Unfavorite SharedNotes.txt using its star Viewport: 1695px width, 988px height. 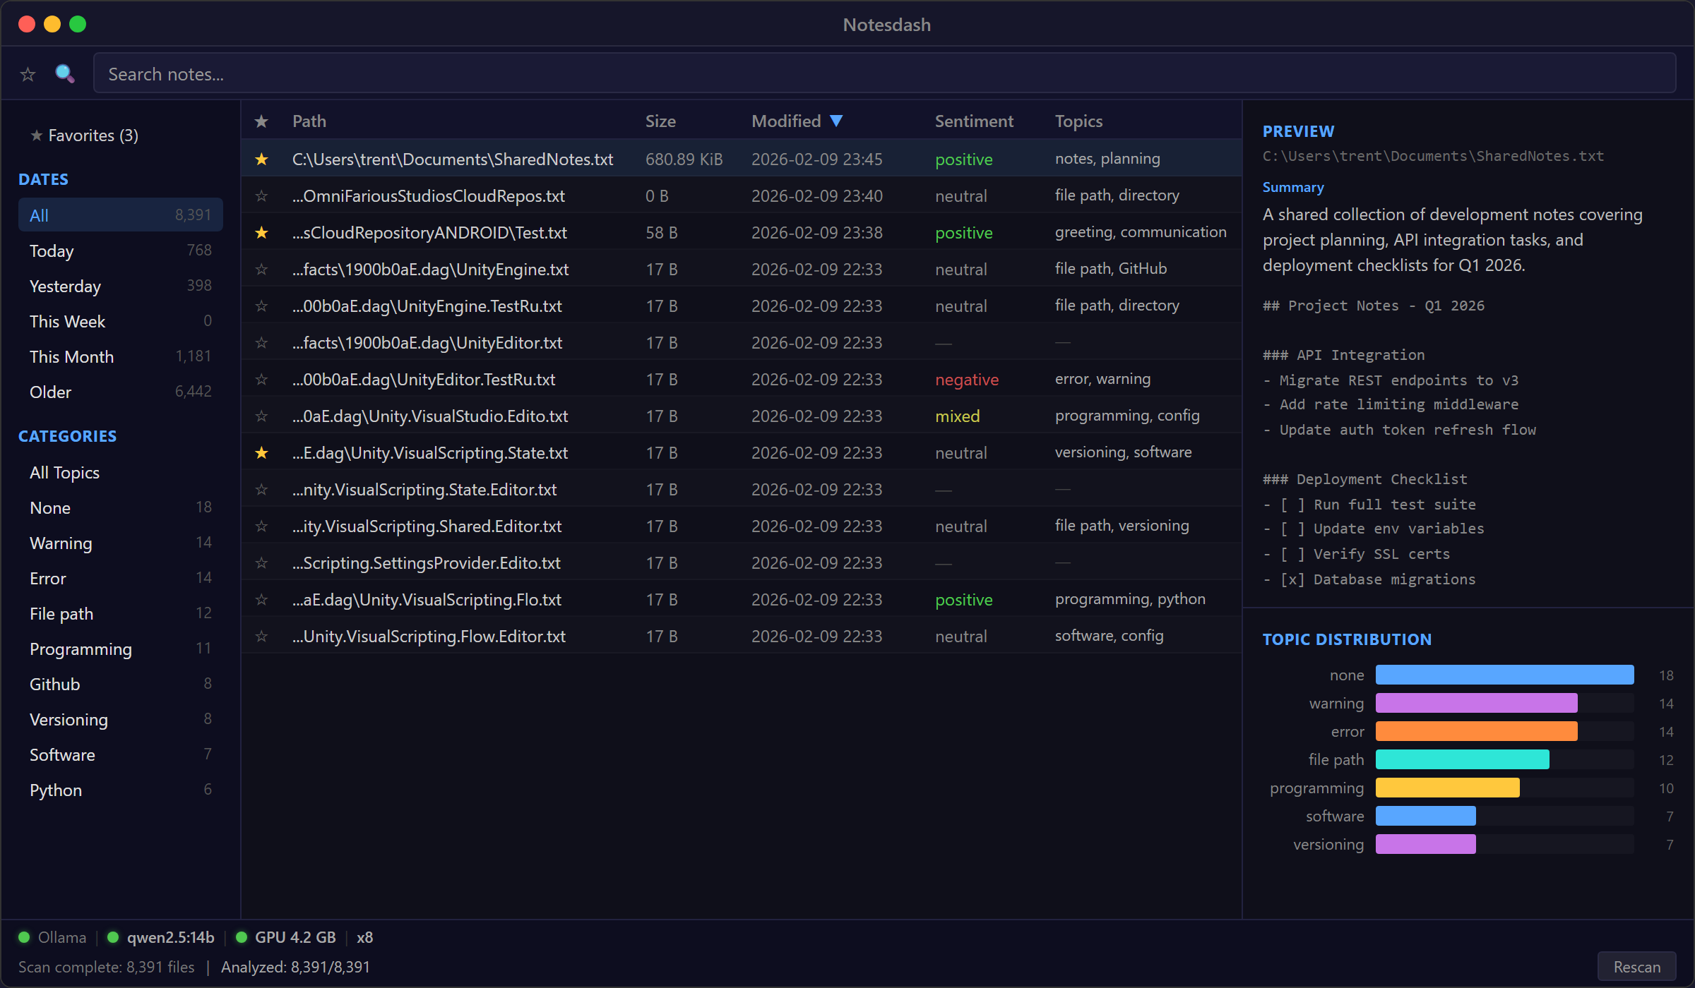[x=261, y=159]
